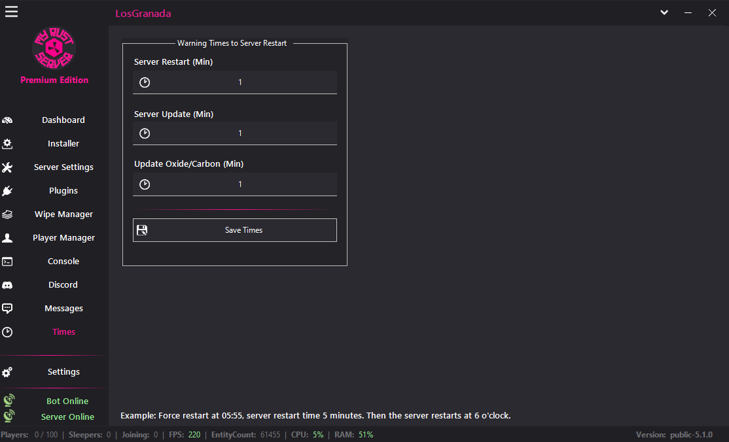The height and width of the screenshot is (442, 729).
Task: Click the force restart example text
Action: pos(315,415)
